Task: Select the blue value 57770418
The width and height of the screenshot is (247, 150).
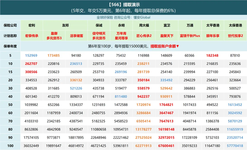Action: click(235, 146)
